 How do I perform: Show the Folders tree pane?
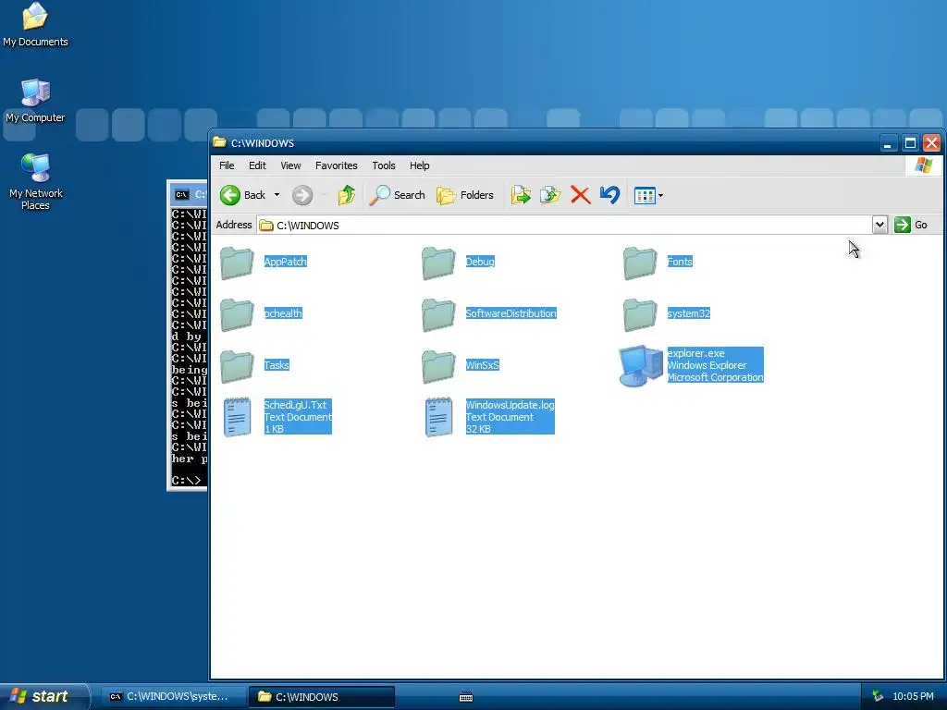(x=465, y=195)
